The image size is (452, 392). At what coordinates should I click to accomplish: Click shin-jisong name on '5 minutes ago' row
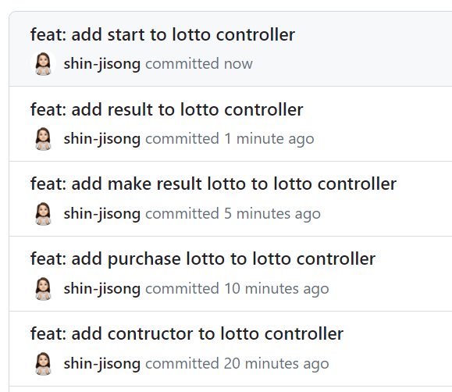[x=102, y=214]
